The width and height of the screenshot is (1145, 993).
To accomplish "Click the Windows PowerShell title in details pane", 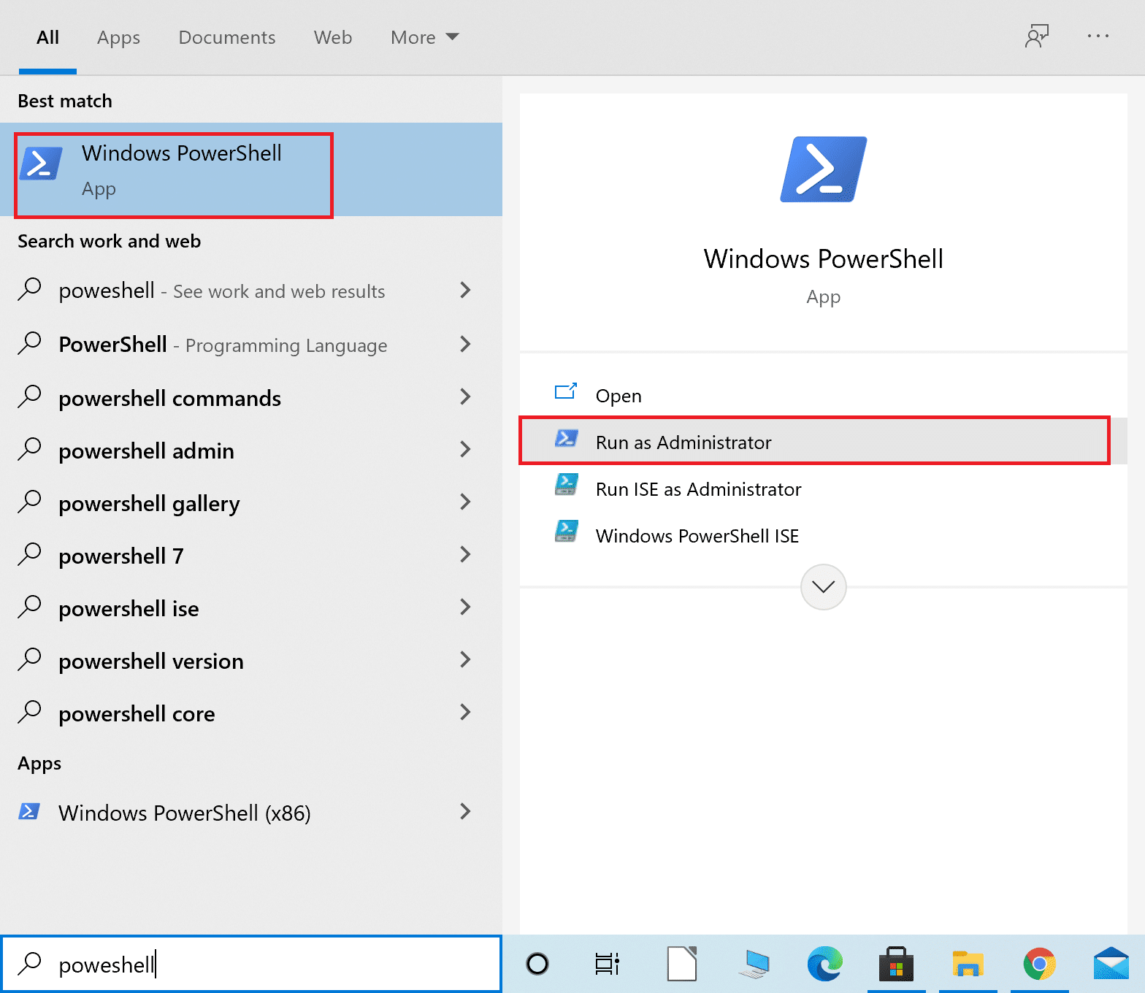I will tap(824, 259).
